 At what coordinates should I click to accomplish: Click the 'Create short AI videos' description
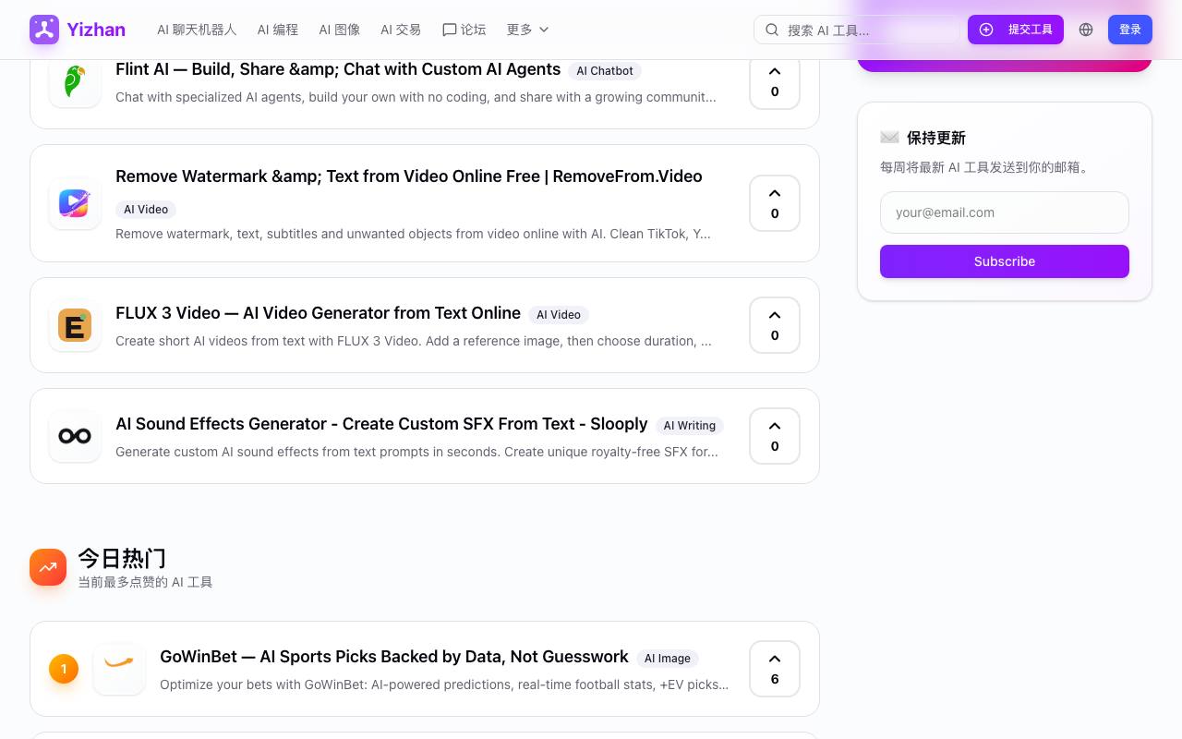414,341
